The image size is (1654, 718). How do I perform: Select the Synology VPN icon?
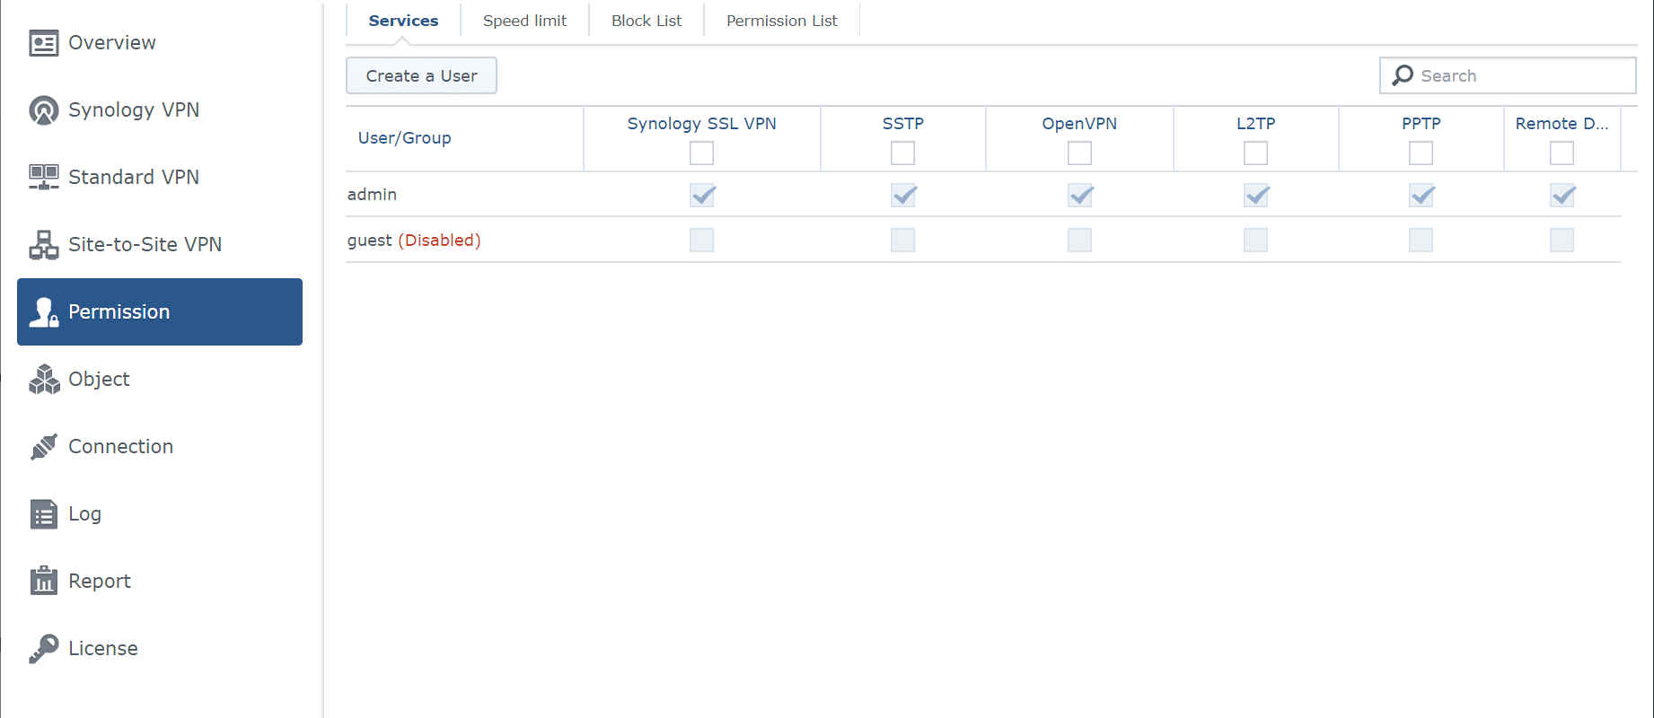(x=43, y=109)
